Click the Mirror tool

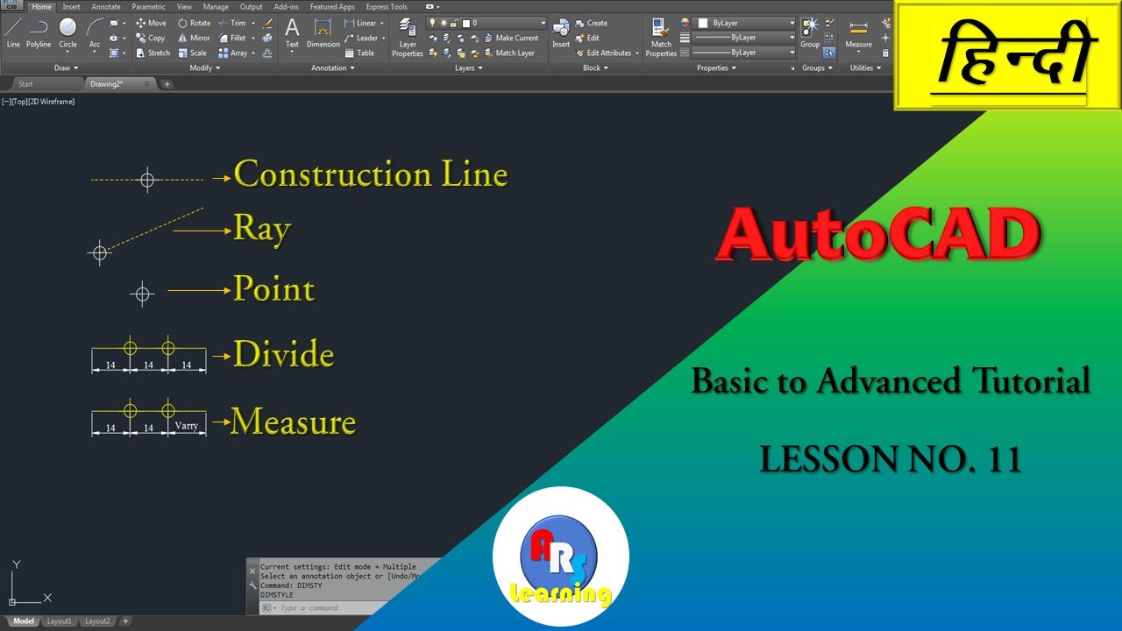[194, 38]
